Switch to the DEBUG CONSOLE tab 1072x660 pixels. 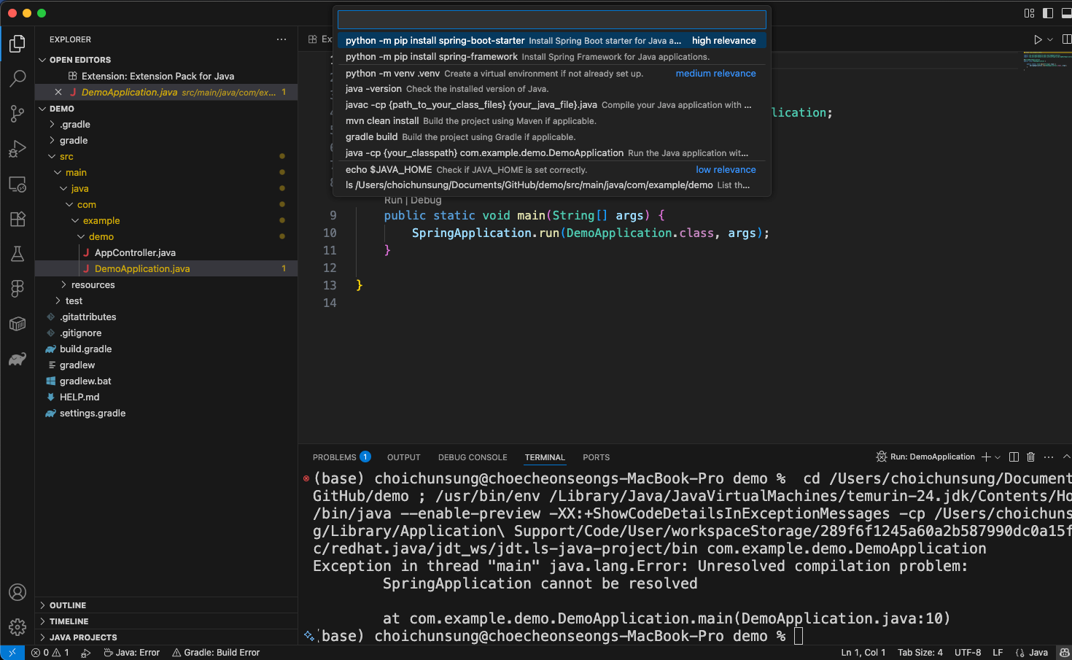tap(473, 457)
